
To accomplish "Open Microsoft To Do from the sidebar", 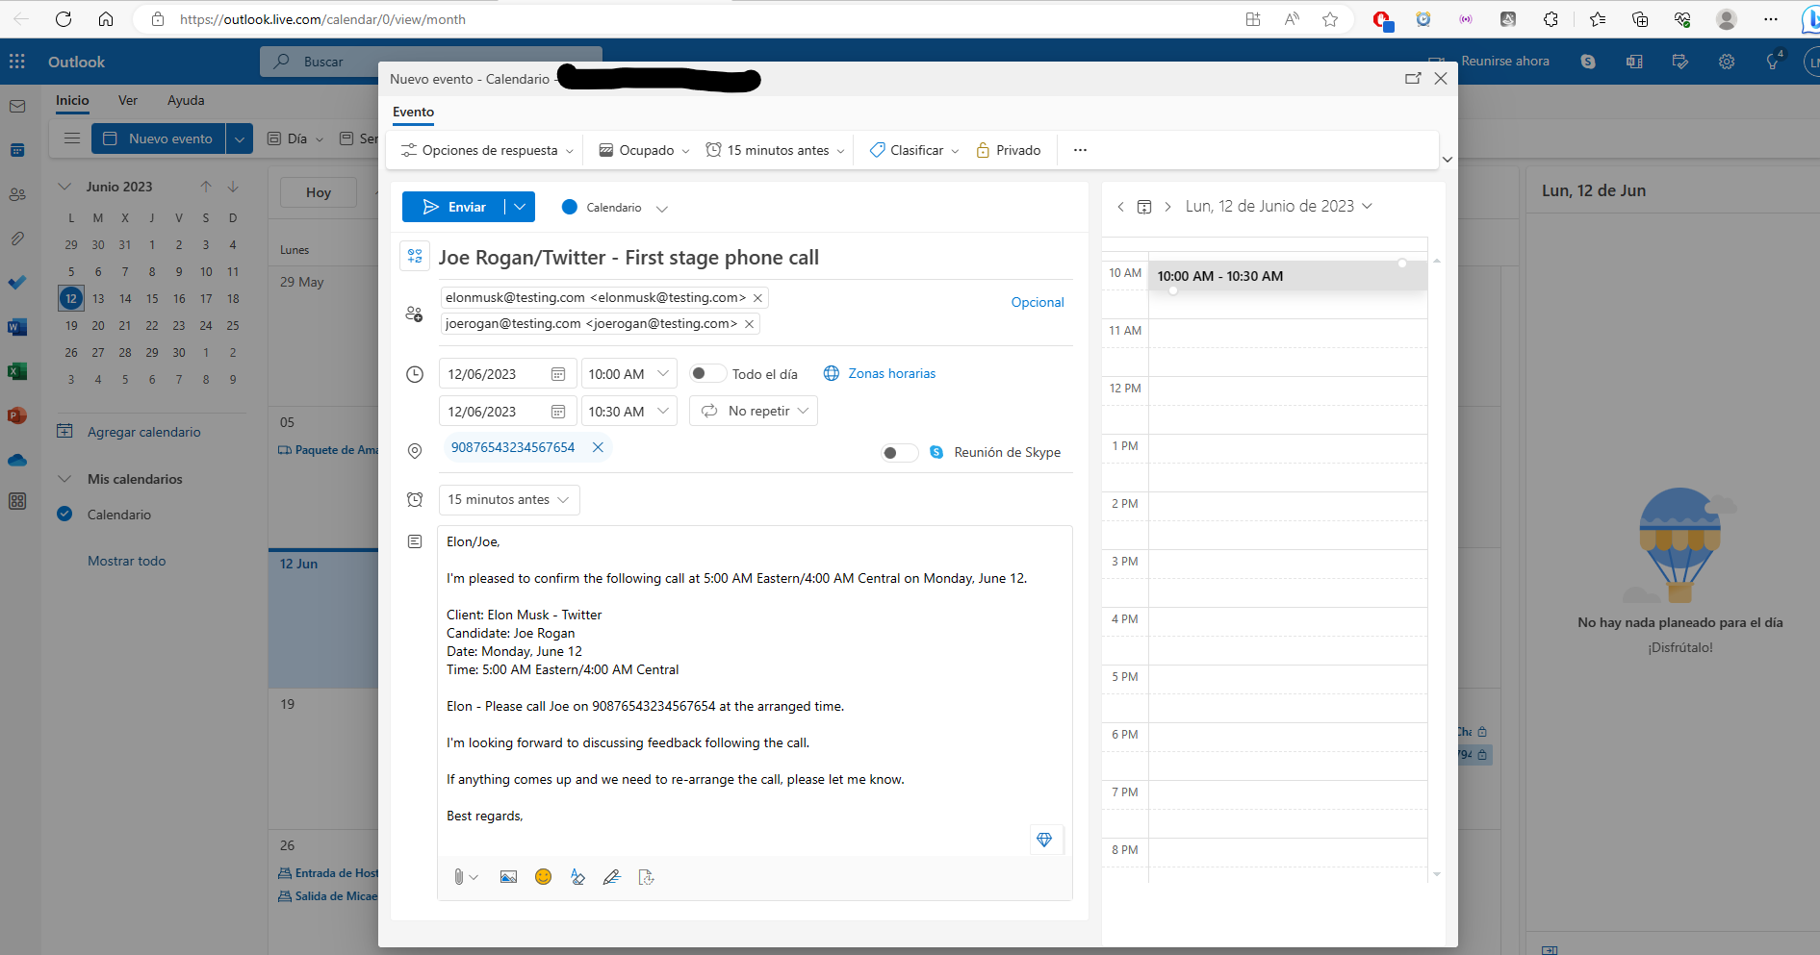I will [x=17, y=283].
